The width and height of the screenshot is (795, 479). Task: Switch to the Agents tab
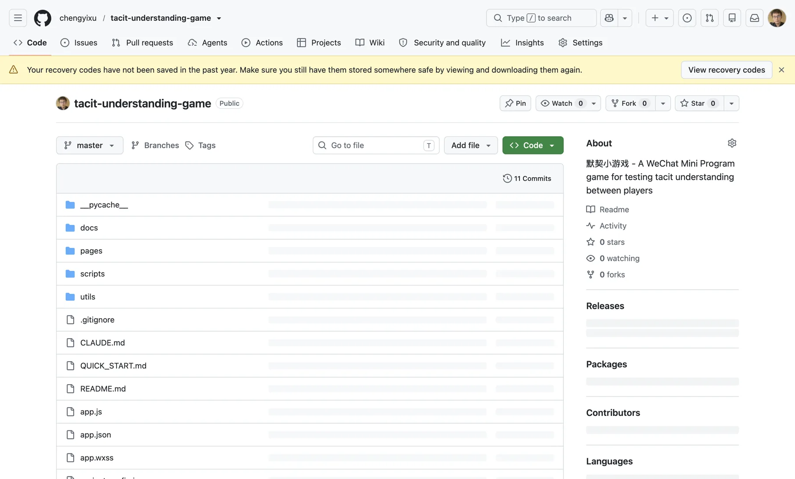208,43
